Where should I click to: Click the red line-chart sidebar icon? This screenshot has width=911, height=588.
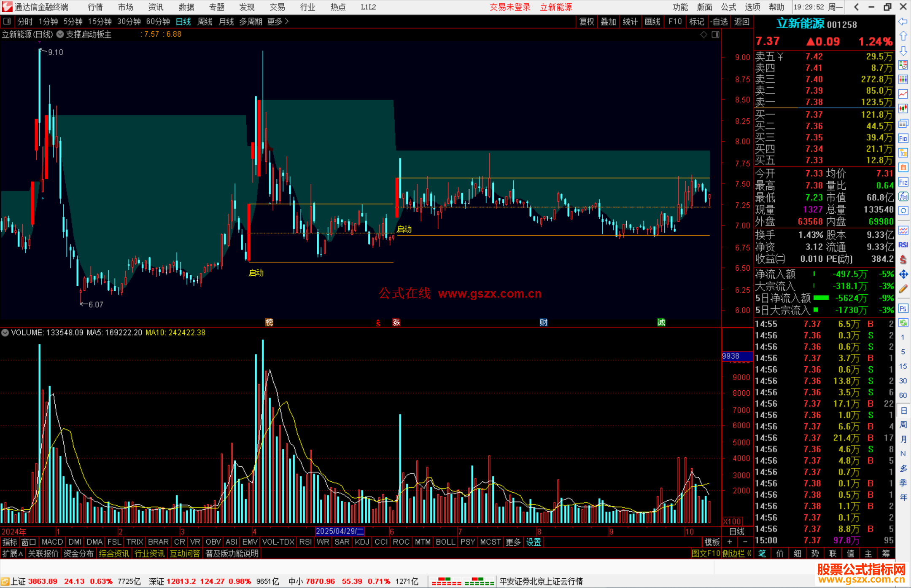tap(903, 94)
